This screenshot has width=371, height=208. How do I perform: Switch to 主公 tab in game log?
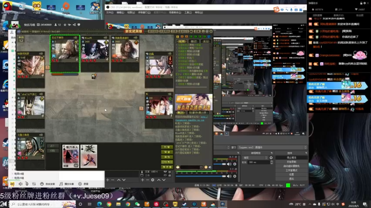tap(205, 41)
